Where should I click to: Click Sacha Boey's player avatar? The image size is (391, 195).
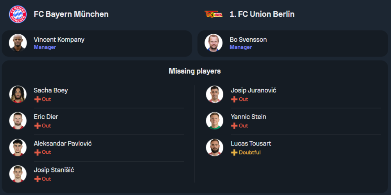18,94
